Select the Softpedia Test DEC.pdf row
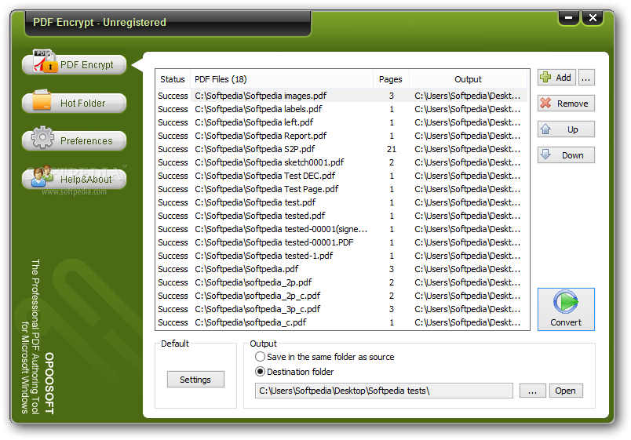 point(342,176)
